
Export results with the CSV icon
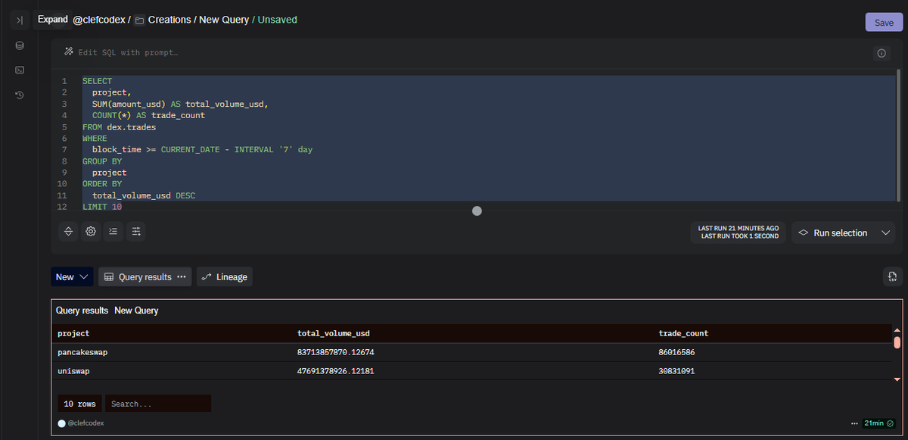pos(893,276)
